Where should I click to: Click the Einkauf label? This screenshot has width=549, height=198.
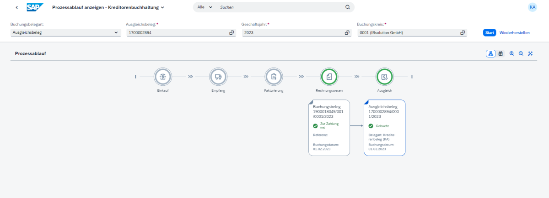(163, 90)
